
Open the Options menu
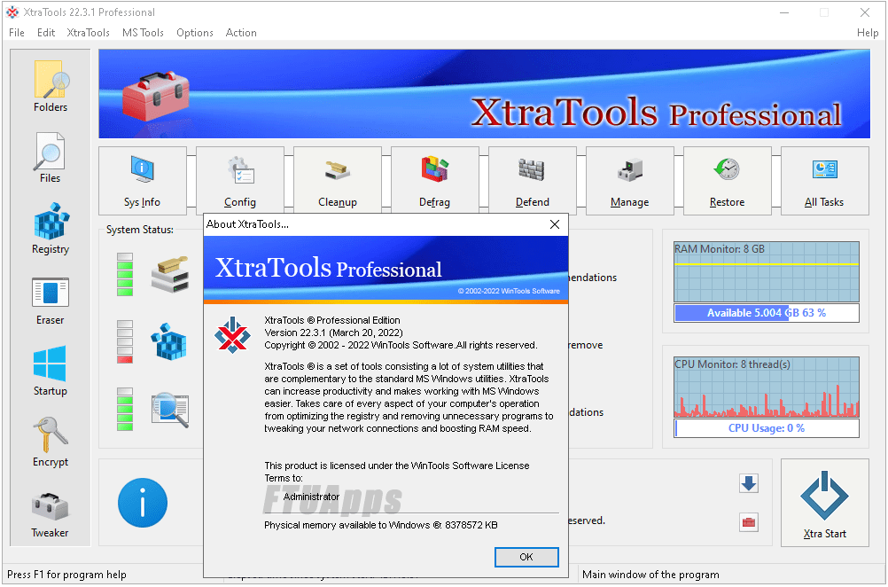[195, 32]
